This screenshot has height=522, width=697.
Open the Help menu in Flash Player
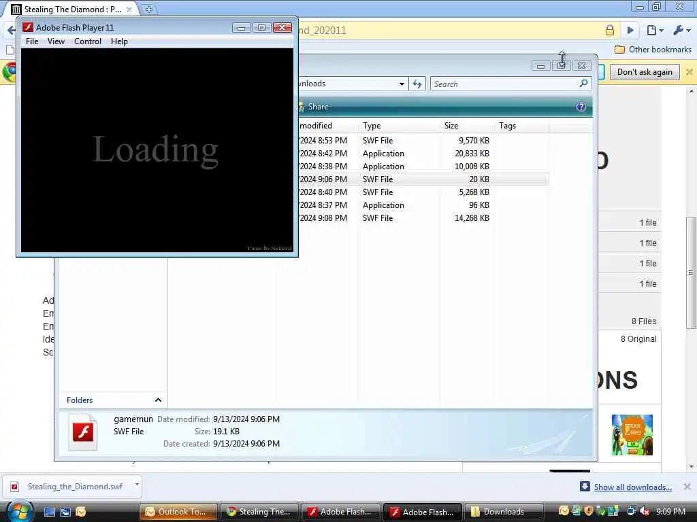[119, 41]
